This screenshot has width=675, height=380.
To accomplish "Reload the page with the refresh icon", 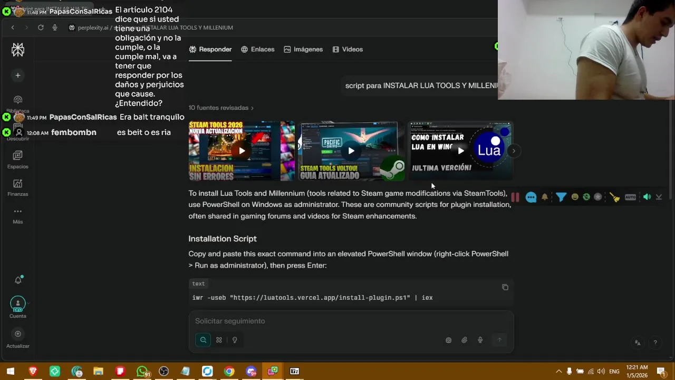I will [41, 27].
